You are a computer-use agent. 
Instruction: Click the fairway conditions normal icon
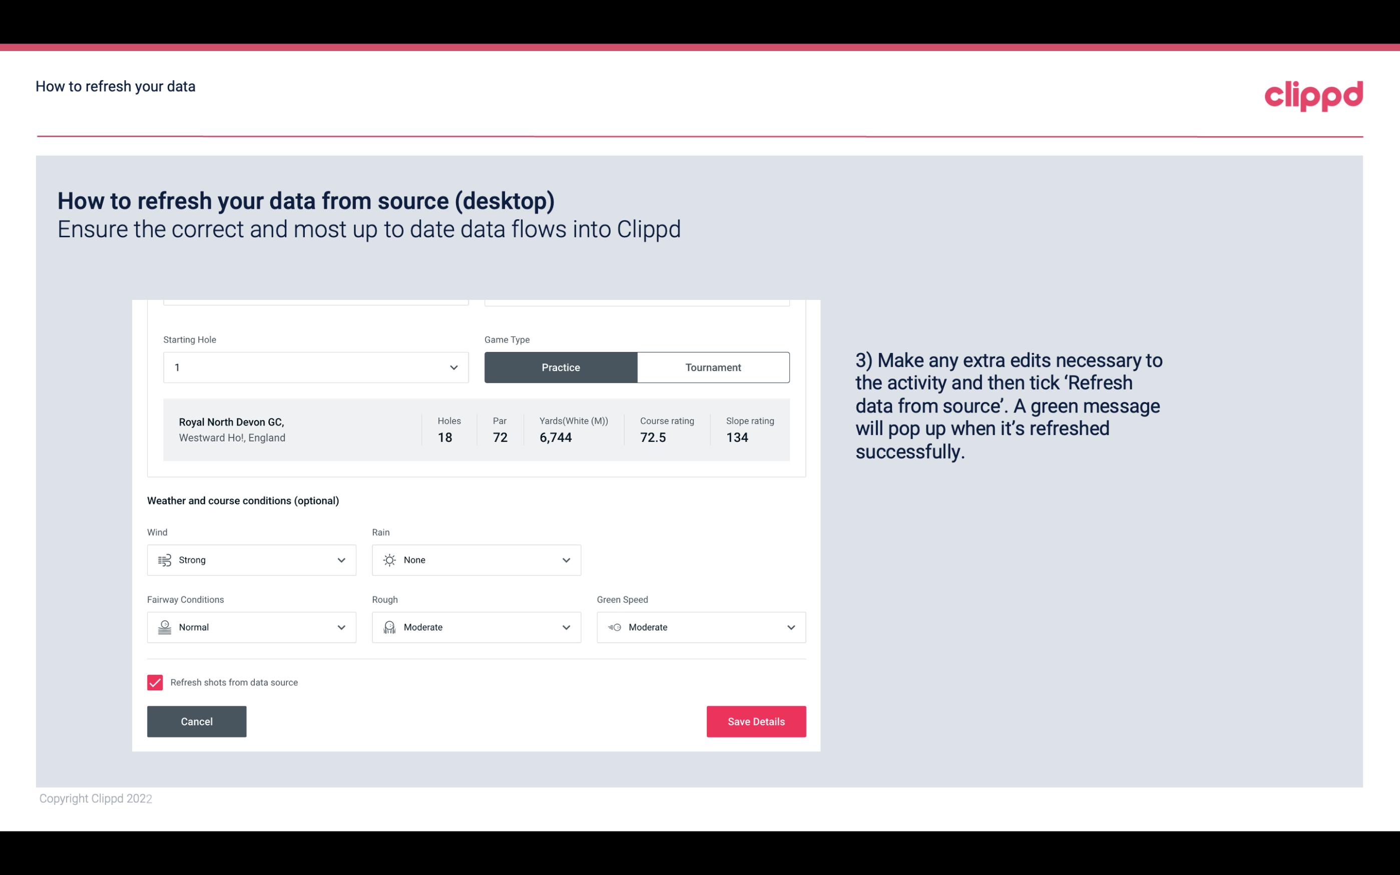(164, 627)
